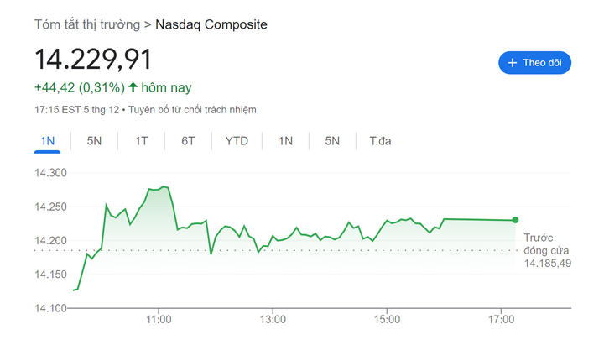Click the Trước đóng cửa 14.185,49 label
The height and width of the screenshot is (340, 604).
coord(547,251)
